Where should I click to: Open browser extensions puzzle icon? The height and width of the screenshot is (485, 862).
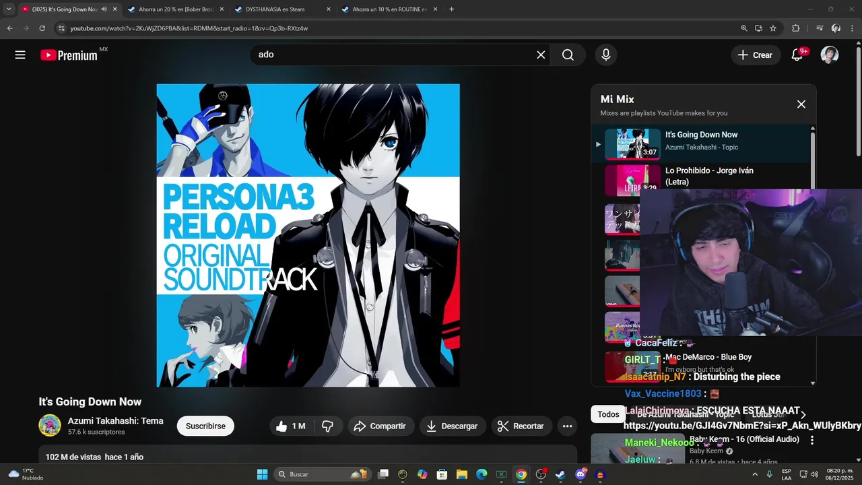(x=796, y=28)
